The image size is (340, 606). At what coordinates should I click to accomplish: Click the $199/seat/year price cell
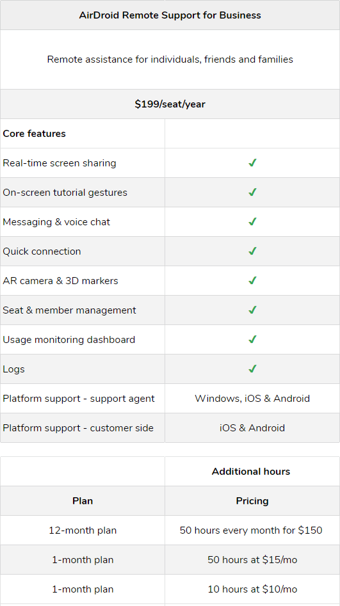170,104
